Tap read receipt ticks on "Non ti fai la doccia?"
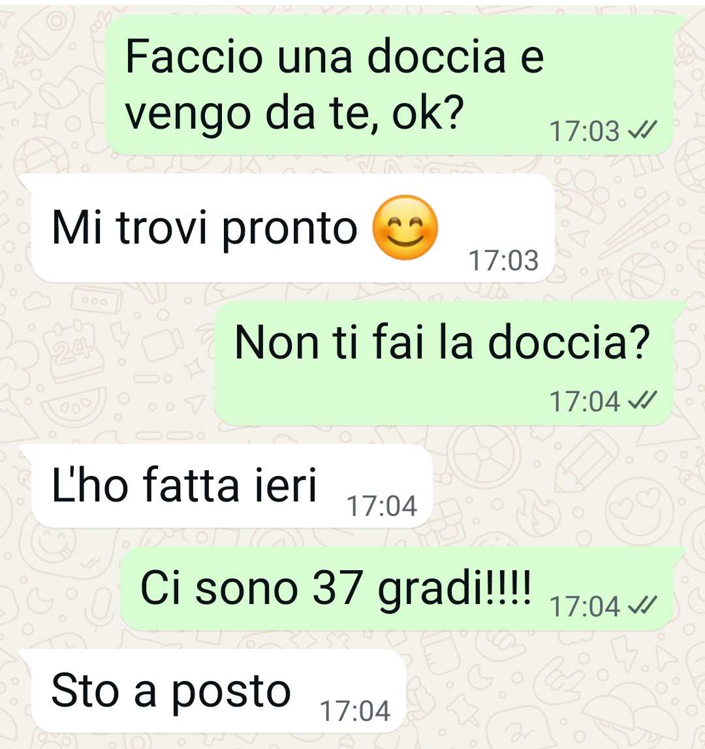Screen dimensions: 705x749 coord(642,400)
